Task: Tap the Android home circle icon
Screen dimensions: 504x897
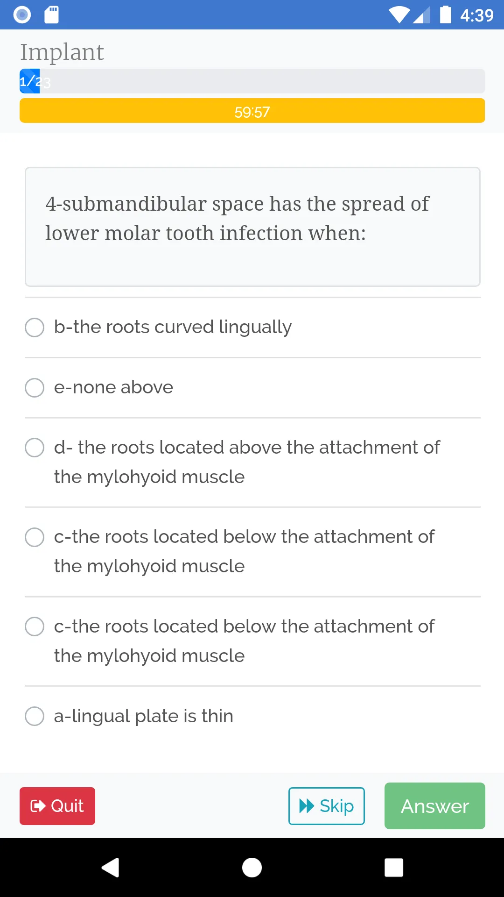Action: [x=252, y=868]
